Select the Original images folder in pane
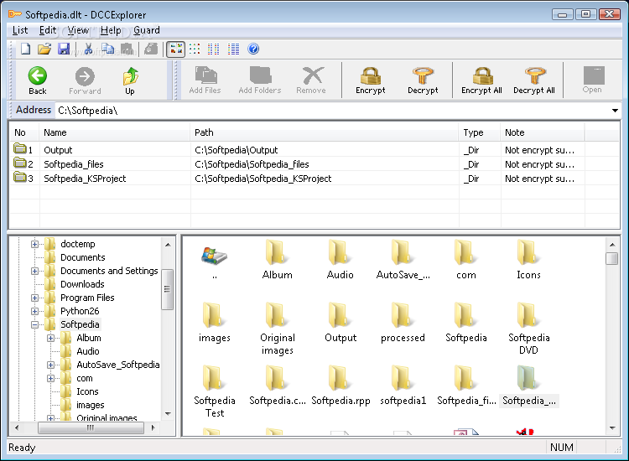 tap(278, 329)
